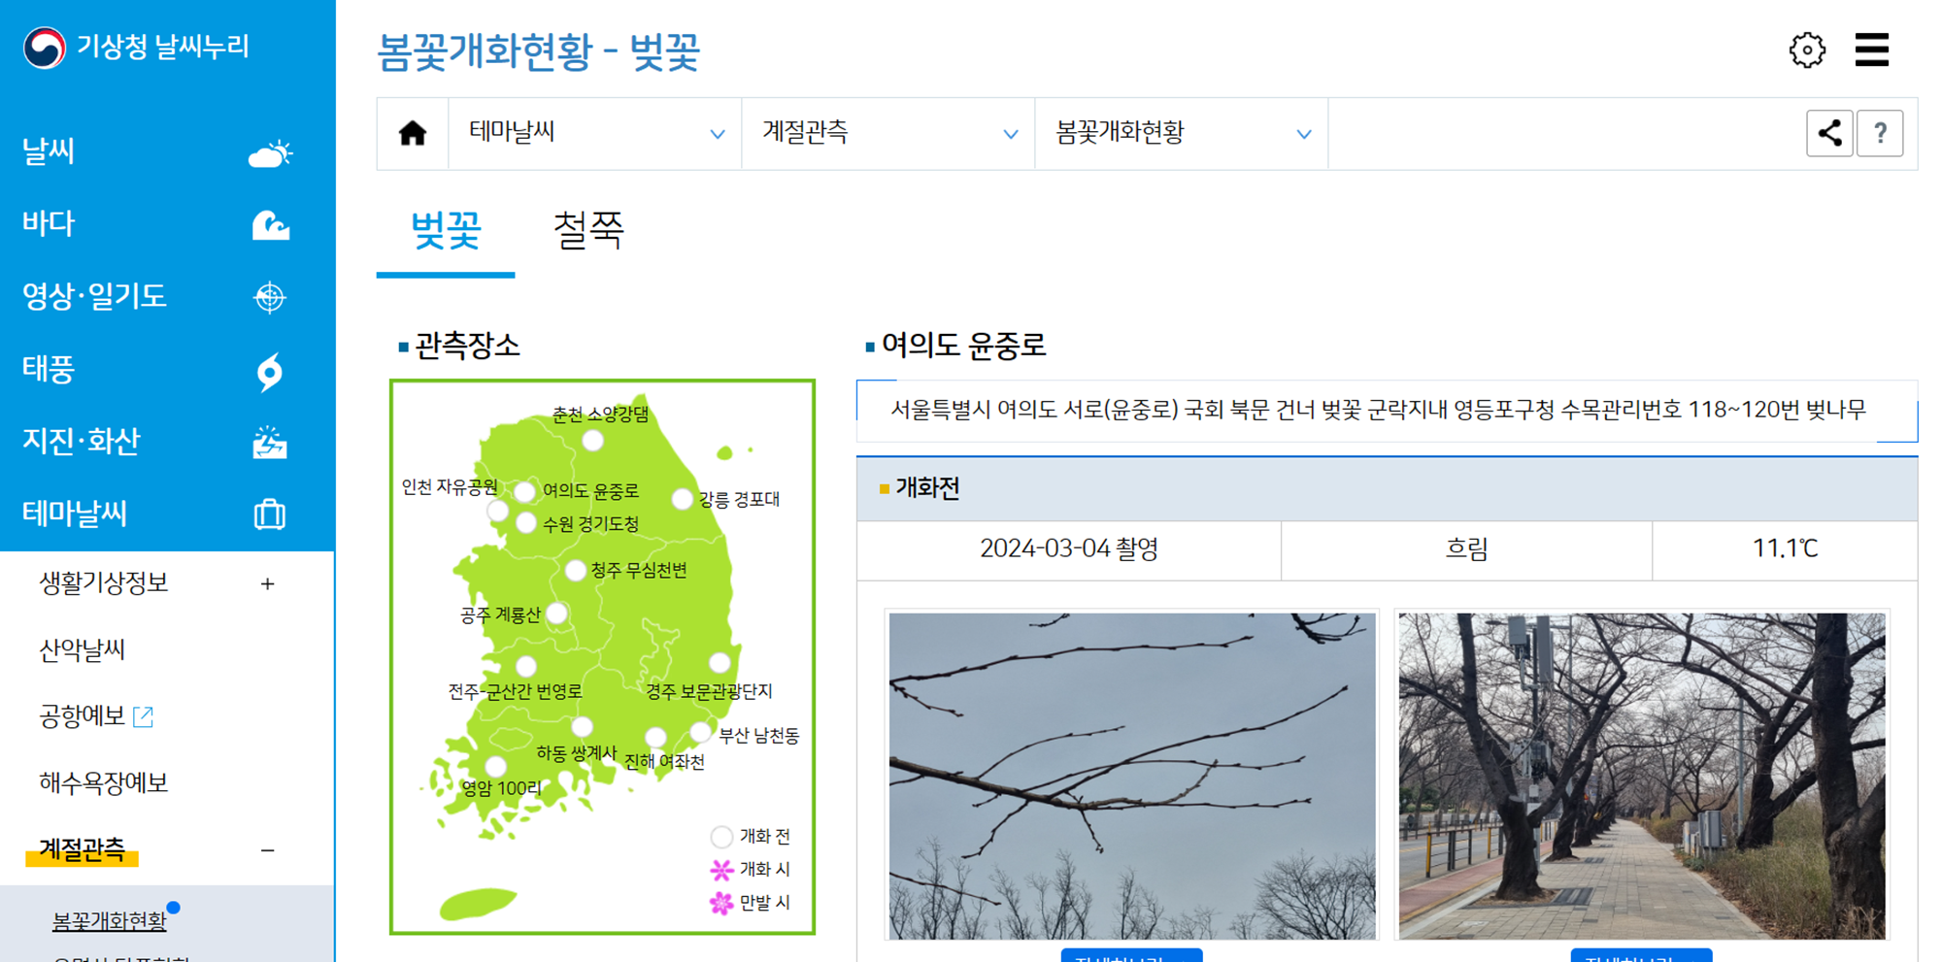The image size is (1942, 962).
Task: Select the home icon in the breadcrumb bar
Action: point(412,133)
